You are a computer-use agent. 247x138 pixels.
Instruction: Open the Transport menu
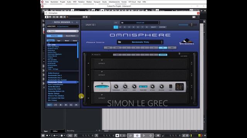point(97,2)
